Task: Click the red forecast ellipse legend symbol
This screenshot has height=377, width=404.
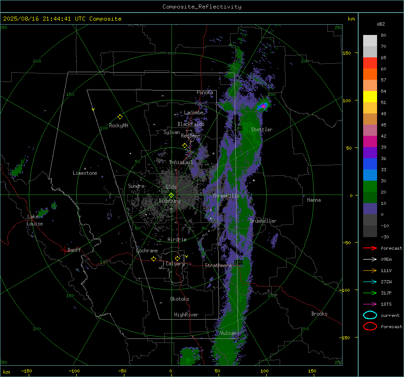Action: 370,326
